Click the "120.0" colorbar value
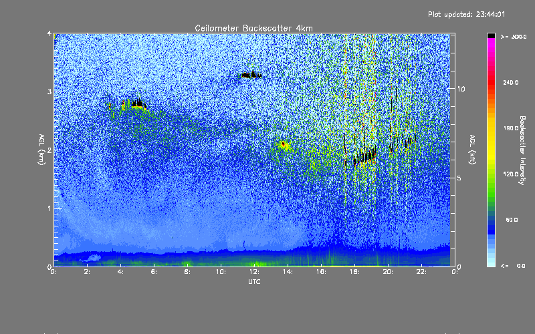 [x=510, y=174]
